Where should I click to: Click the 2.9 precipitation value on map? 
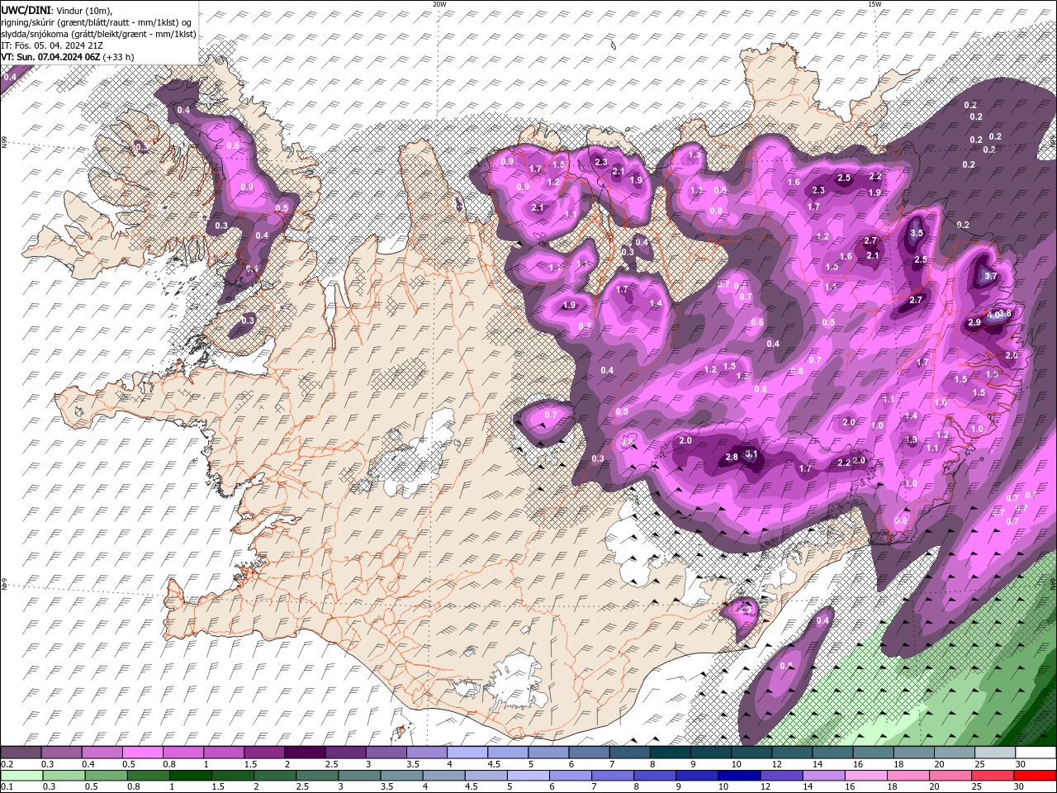pos(974,322)
